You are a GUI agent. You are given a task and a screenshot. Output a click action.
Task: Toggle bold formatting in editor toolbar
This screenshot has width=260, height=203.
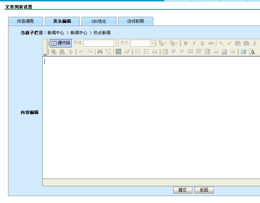185,43
